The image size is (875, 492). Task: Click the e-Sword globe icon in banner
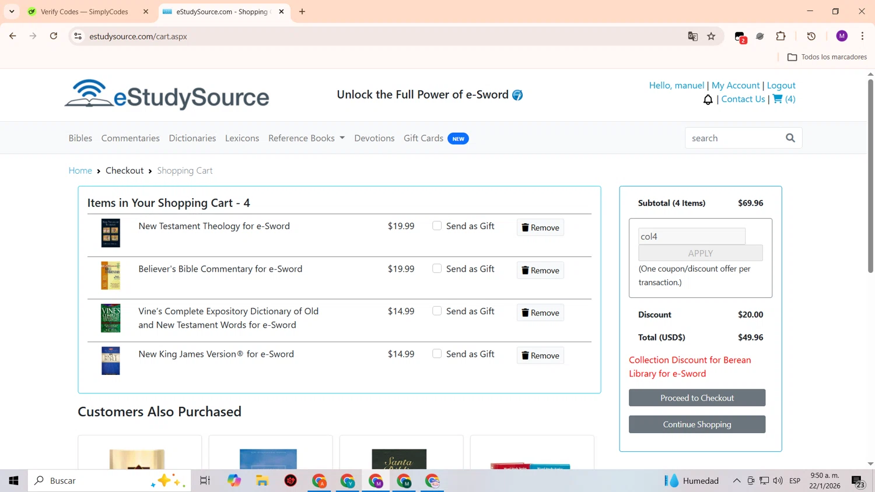pos(517,95)
